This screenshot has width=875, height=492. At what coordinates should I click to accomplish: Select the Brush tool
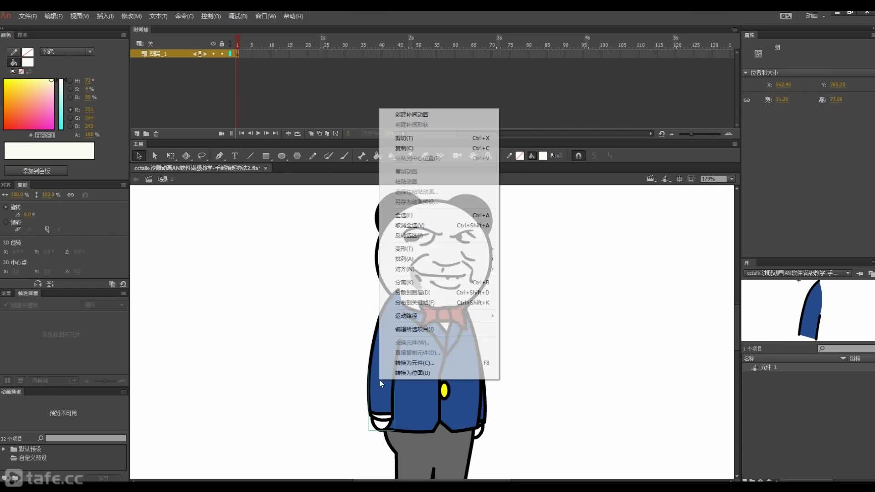tap(344, 156)
